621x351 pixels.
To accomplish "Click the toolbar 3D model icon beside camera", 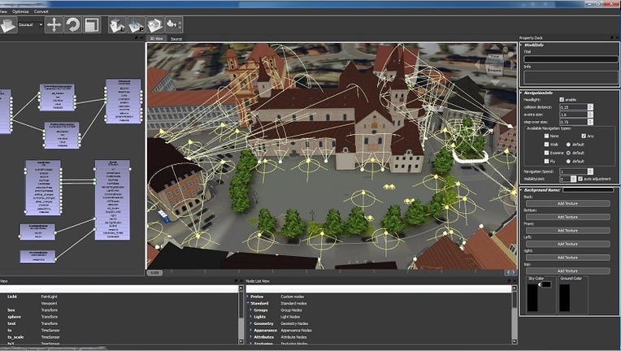I will (155, 25).
